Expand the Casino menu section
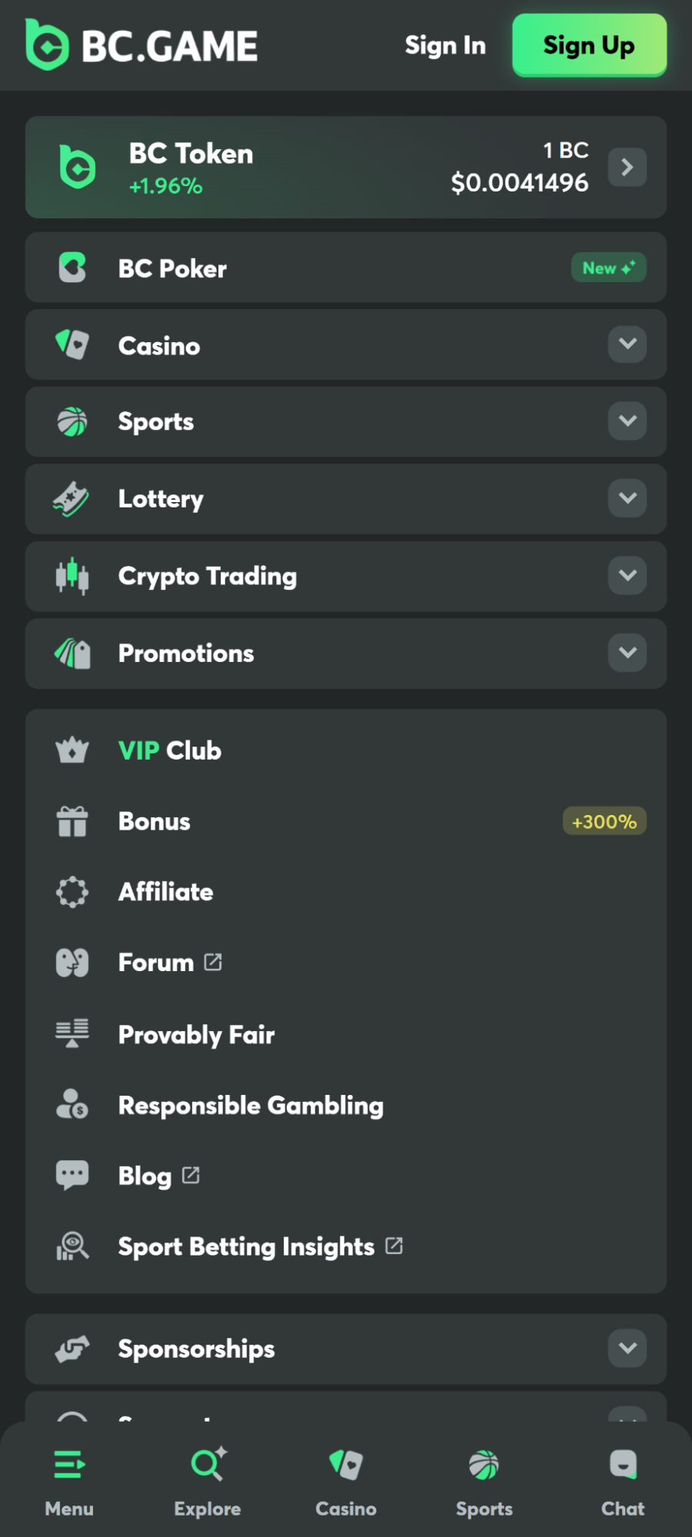Image resolution: width=692 pixels, height=1537 pixels. pos(627,344)
